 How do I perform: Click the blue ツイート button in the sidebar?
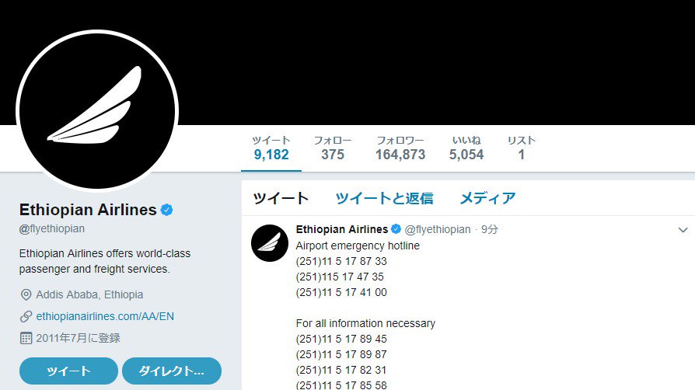[68, 371]
